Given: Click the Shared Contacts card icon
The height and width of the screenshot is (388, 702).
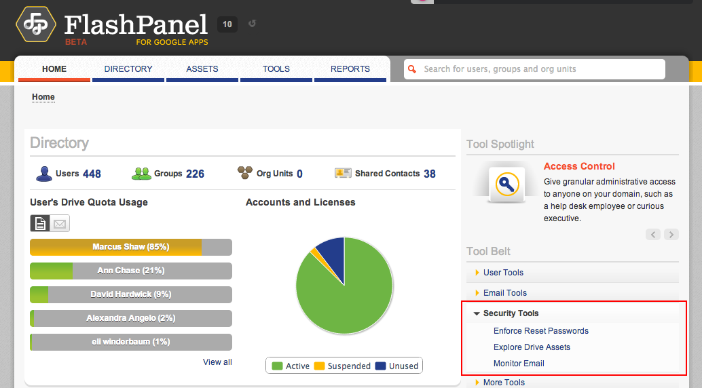Looking at the screenshot, I should 343,174.
